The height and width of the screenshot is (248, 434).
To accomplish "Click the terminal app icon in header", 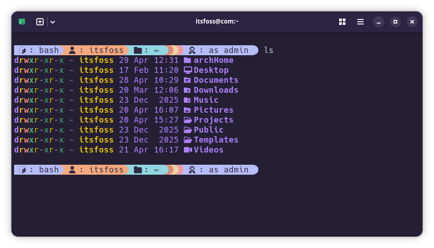I will 22,22.
